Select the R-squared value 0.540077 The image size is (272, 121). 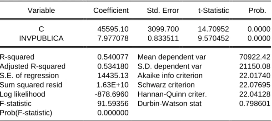(x=113, y=57)
